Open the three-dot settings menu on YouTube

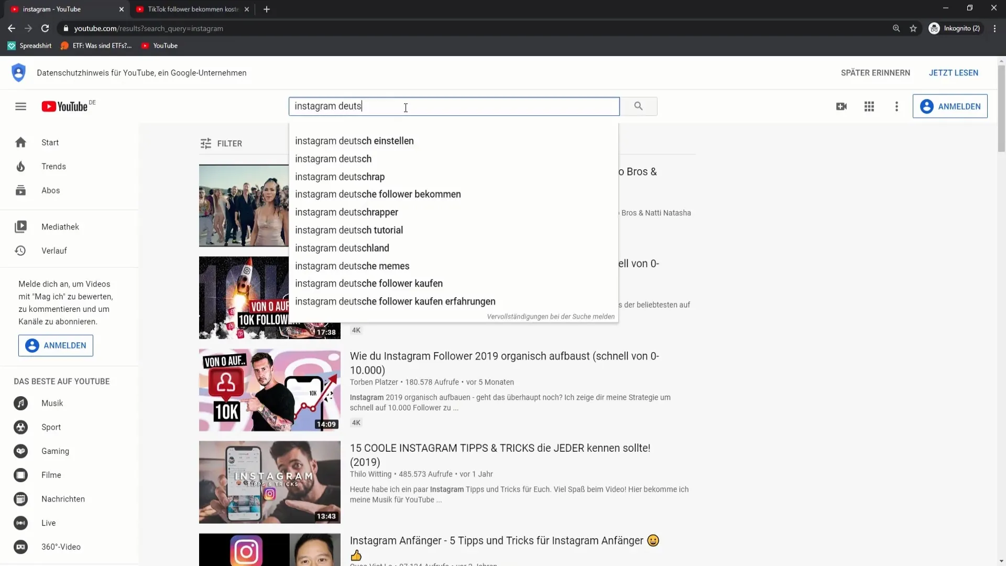coord(896,106)
